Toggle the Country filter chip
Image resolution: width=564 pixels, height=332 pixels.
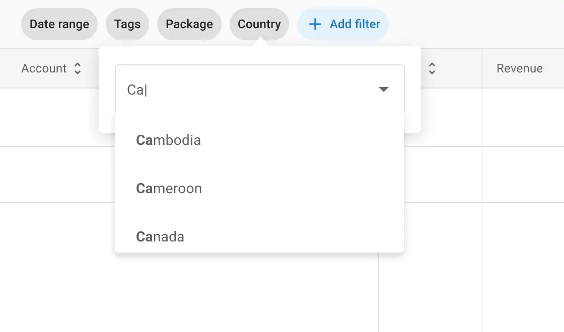pos(259,24)
